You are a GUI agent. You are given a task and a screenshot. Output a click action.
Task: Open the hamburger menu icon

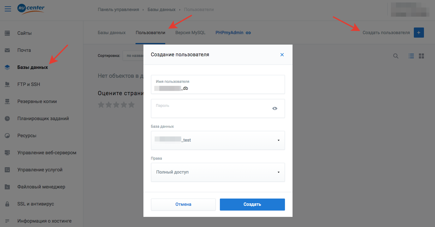8,9
